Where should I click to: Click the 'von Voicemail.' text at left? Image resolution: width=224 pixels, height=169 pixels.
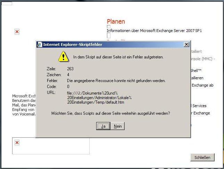pos(24,114)
